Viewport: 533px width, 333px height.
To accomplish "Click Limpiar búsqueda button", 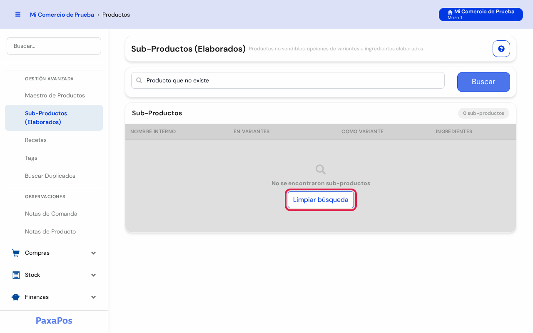I will [x=321, y=200].
